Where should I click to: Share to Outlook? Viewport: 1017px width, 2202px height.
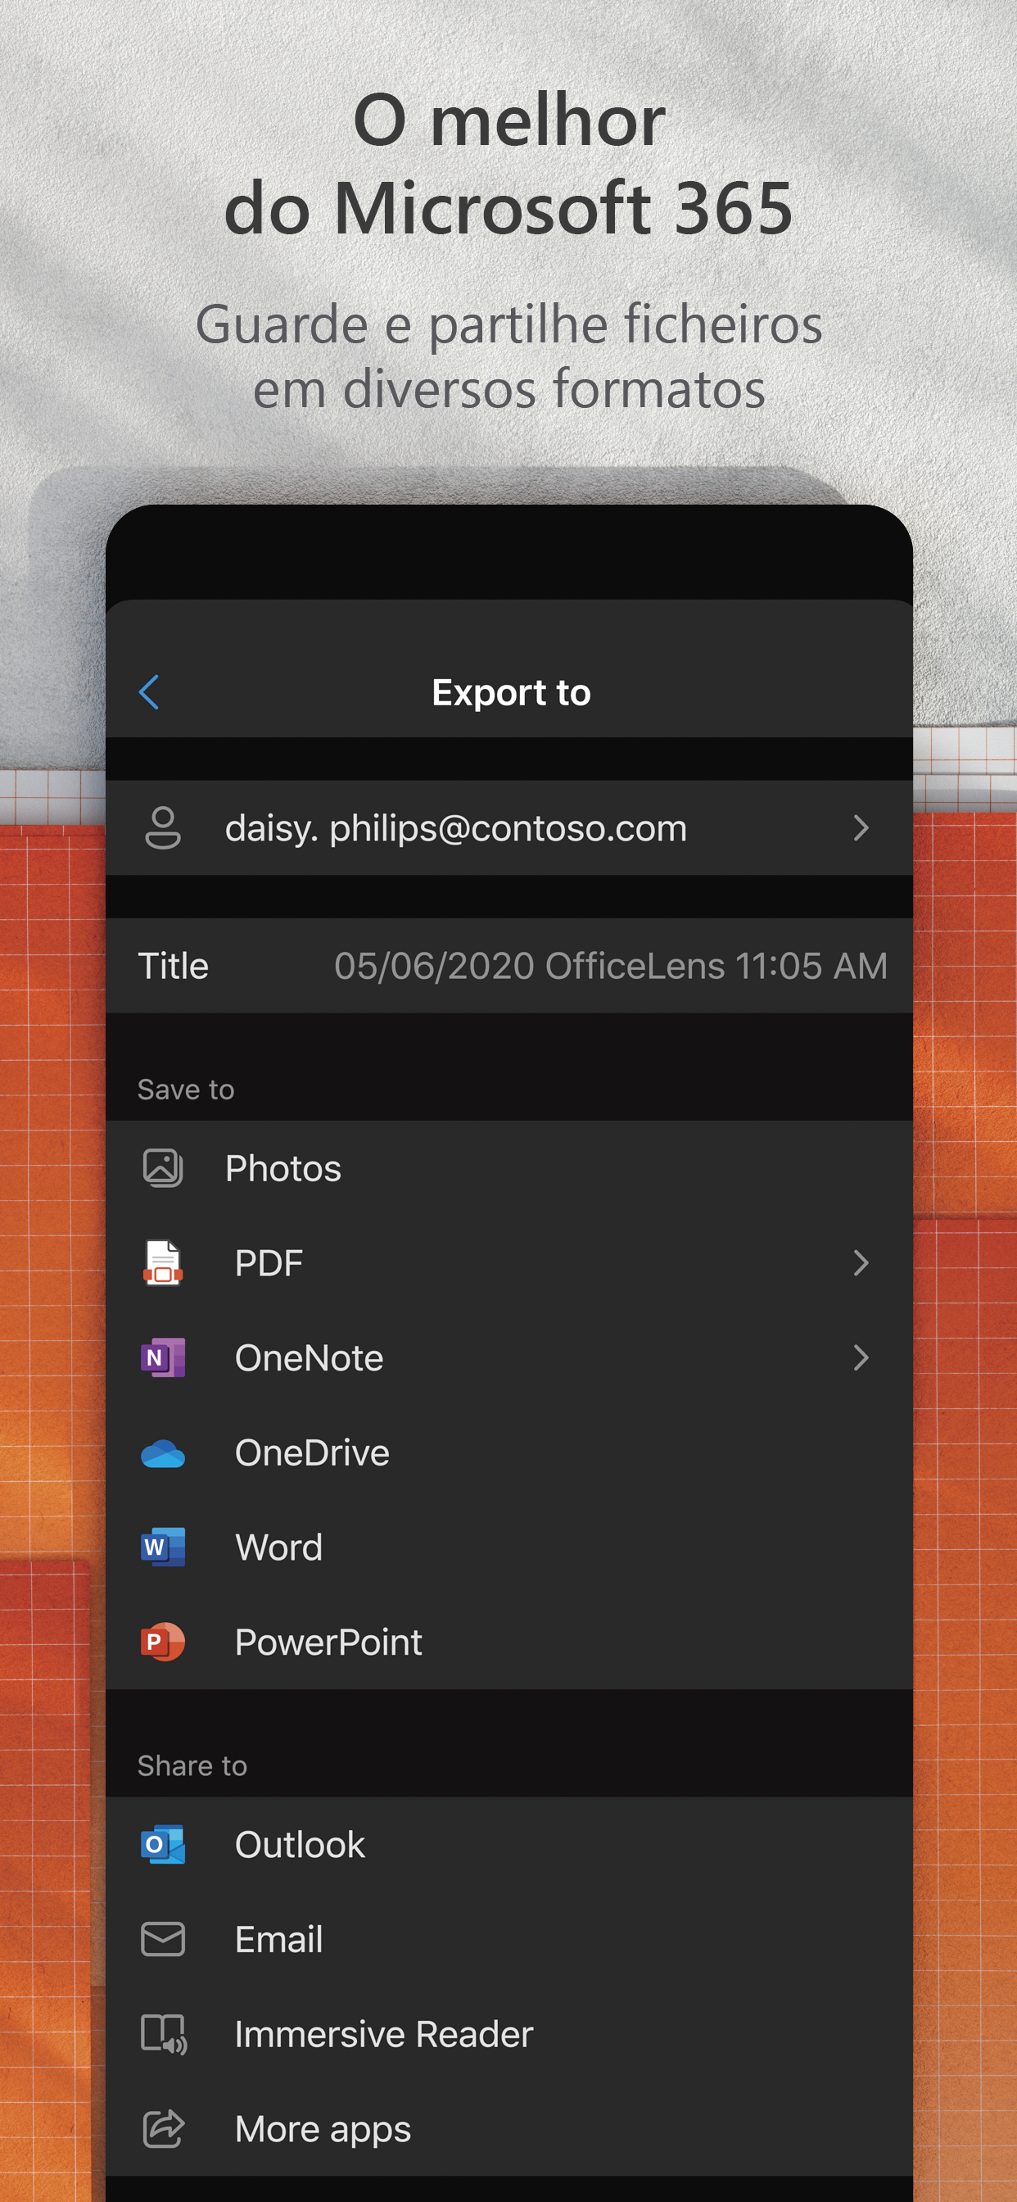pos(508,1845)
